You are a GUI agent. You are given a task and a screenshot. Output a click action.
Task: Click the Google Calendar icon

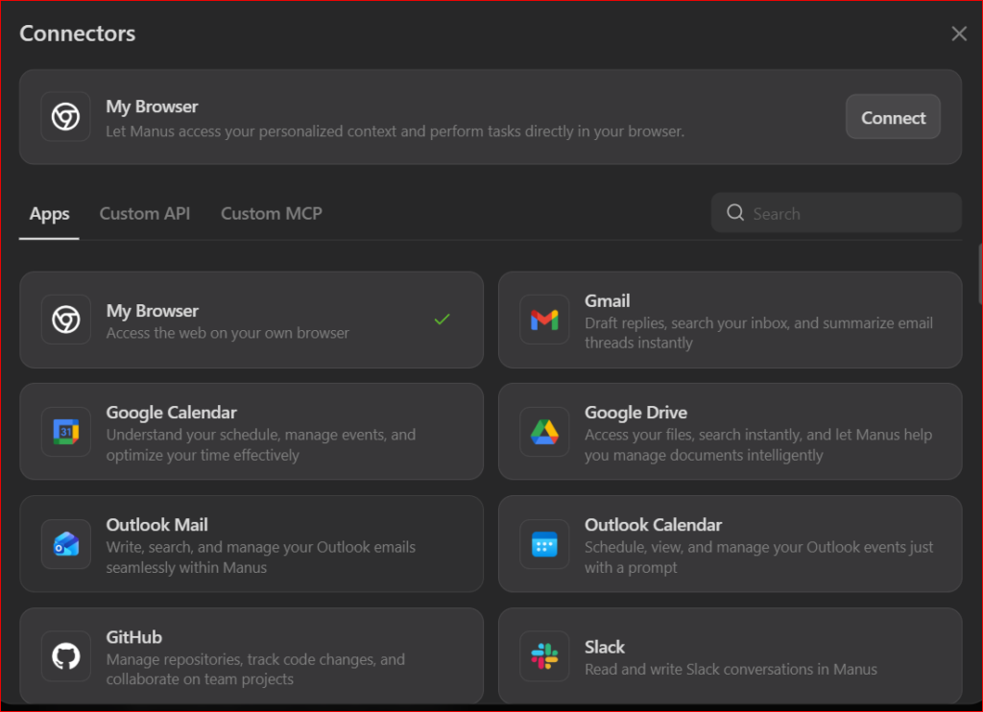coord(65,432)
